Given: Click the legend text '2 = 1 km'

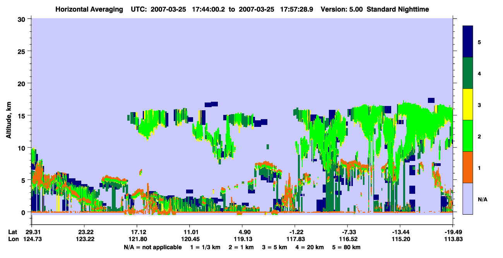Looking at the screenshot, I should [242, 247].
